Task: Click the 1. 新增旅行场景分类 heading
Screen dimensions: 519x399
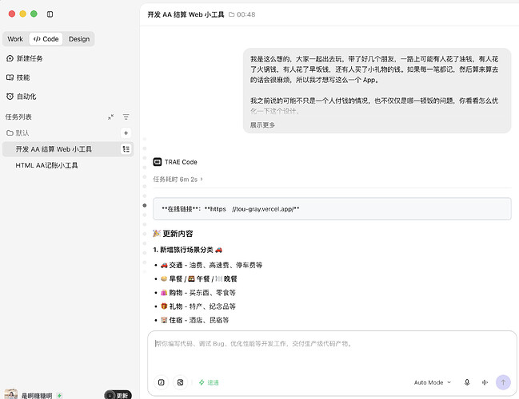Action: click(x=187, y=250)
